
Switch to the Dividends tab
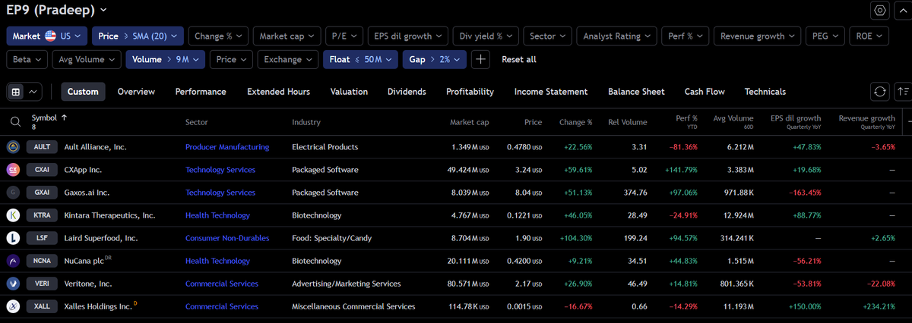407,92
